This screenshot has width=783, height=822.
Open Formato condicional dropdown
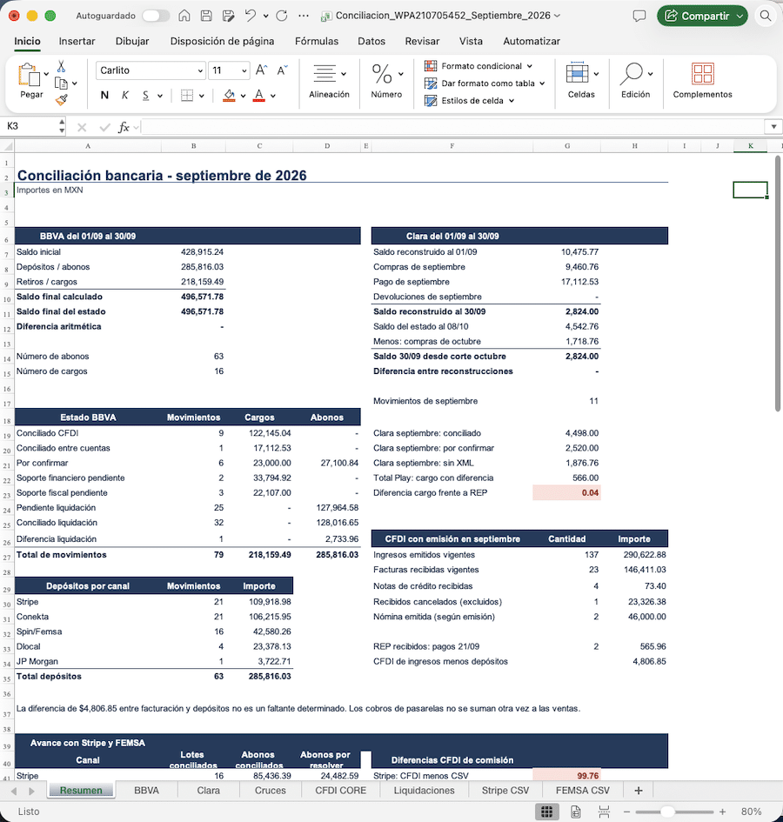[479, 66]
